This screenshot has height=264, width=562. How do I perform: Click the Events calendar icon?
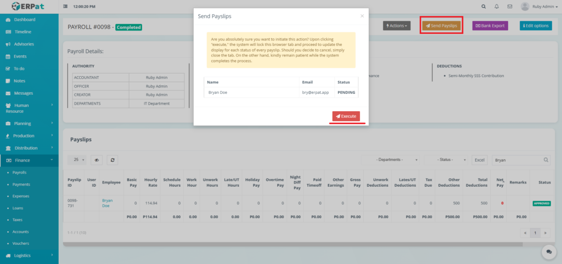[8, 56]
